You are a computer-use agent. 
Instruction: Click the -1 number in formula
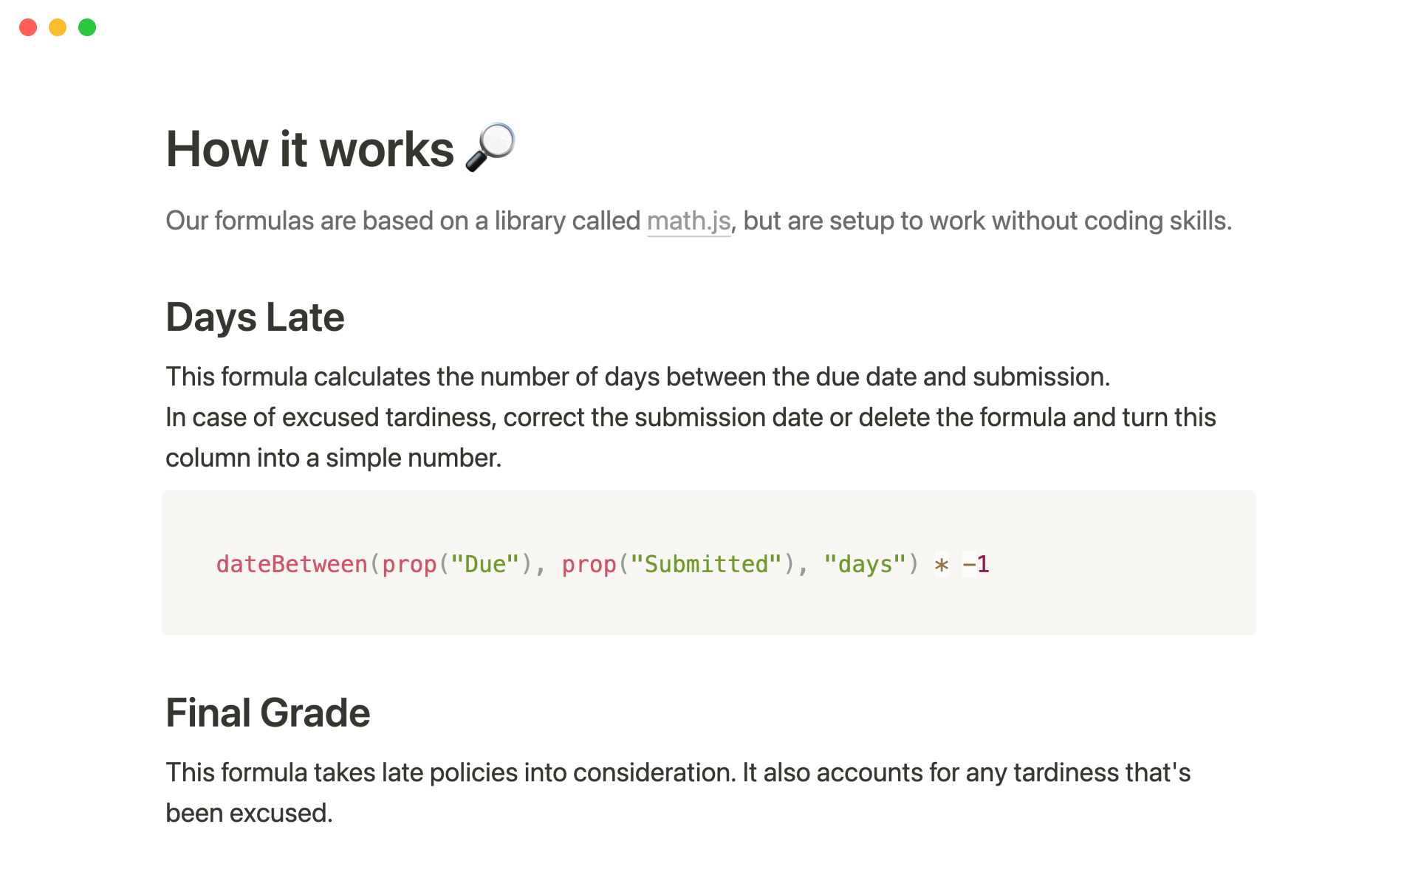click(x=976, y=565)
